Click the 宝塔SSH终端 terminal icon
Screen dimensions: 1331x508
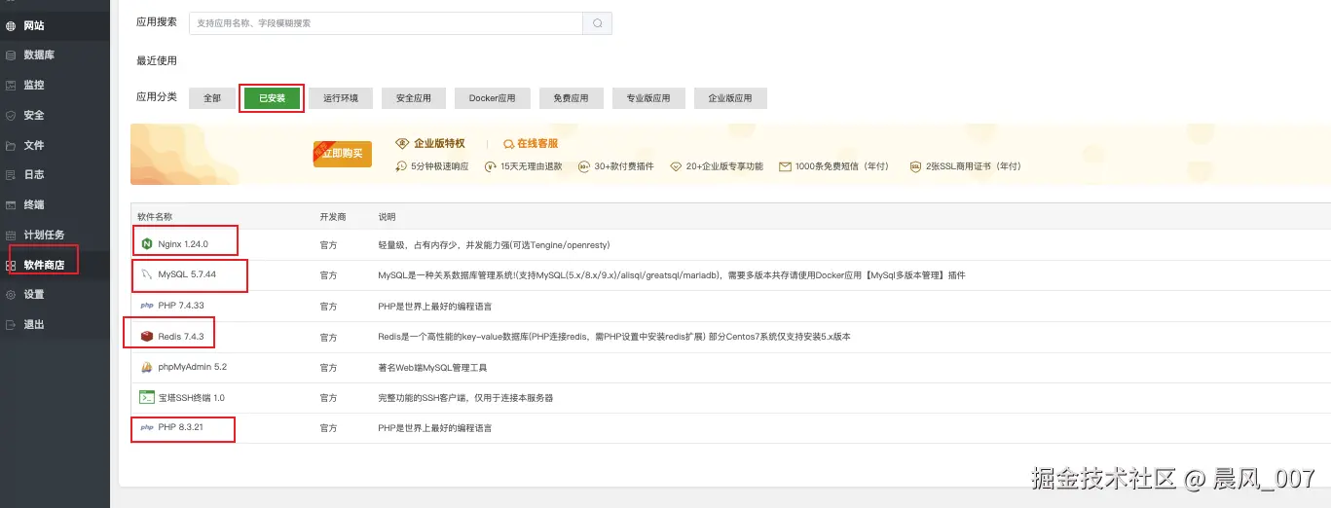coord(147,397)
